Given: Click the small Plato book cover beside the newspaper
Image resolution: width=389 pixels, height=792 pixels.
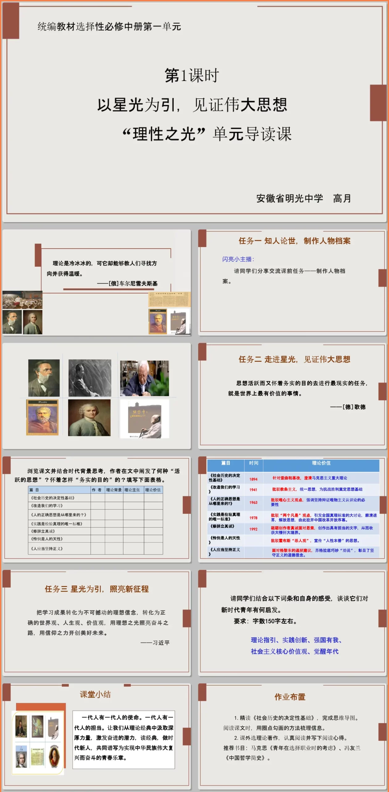Looking at the screenshot, I should tap(158, 321).
